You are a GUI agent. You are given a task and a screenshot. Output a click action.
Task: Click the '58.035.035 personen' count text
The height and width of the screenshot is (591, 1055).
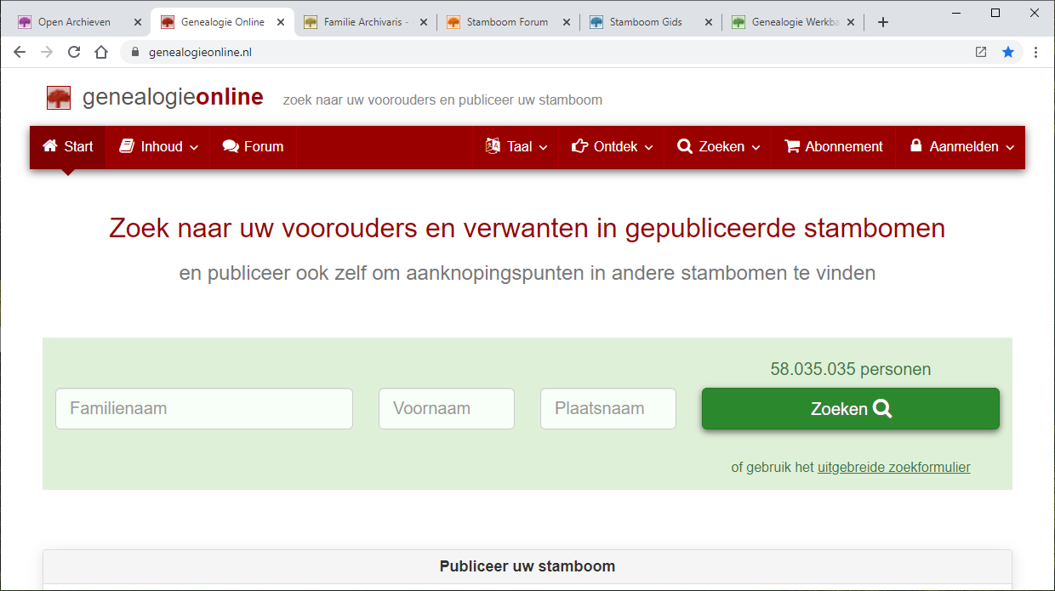pos(851,369)
